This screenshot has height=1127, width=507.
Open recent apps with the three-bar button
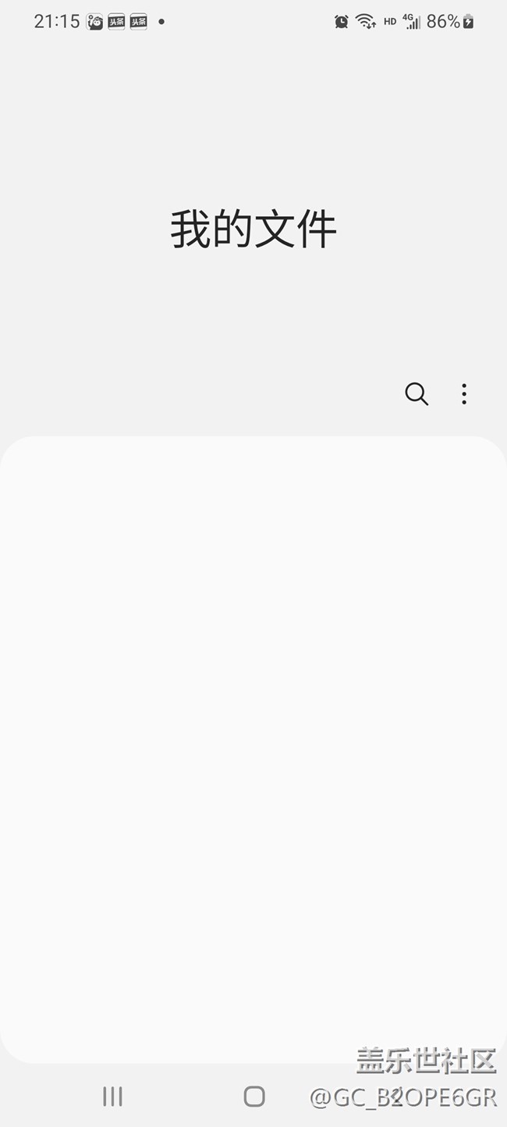(113, 1097)
